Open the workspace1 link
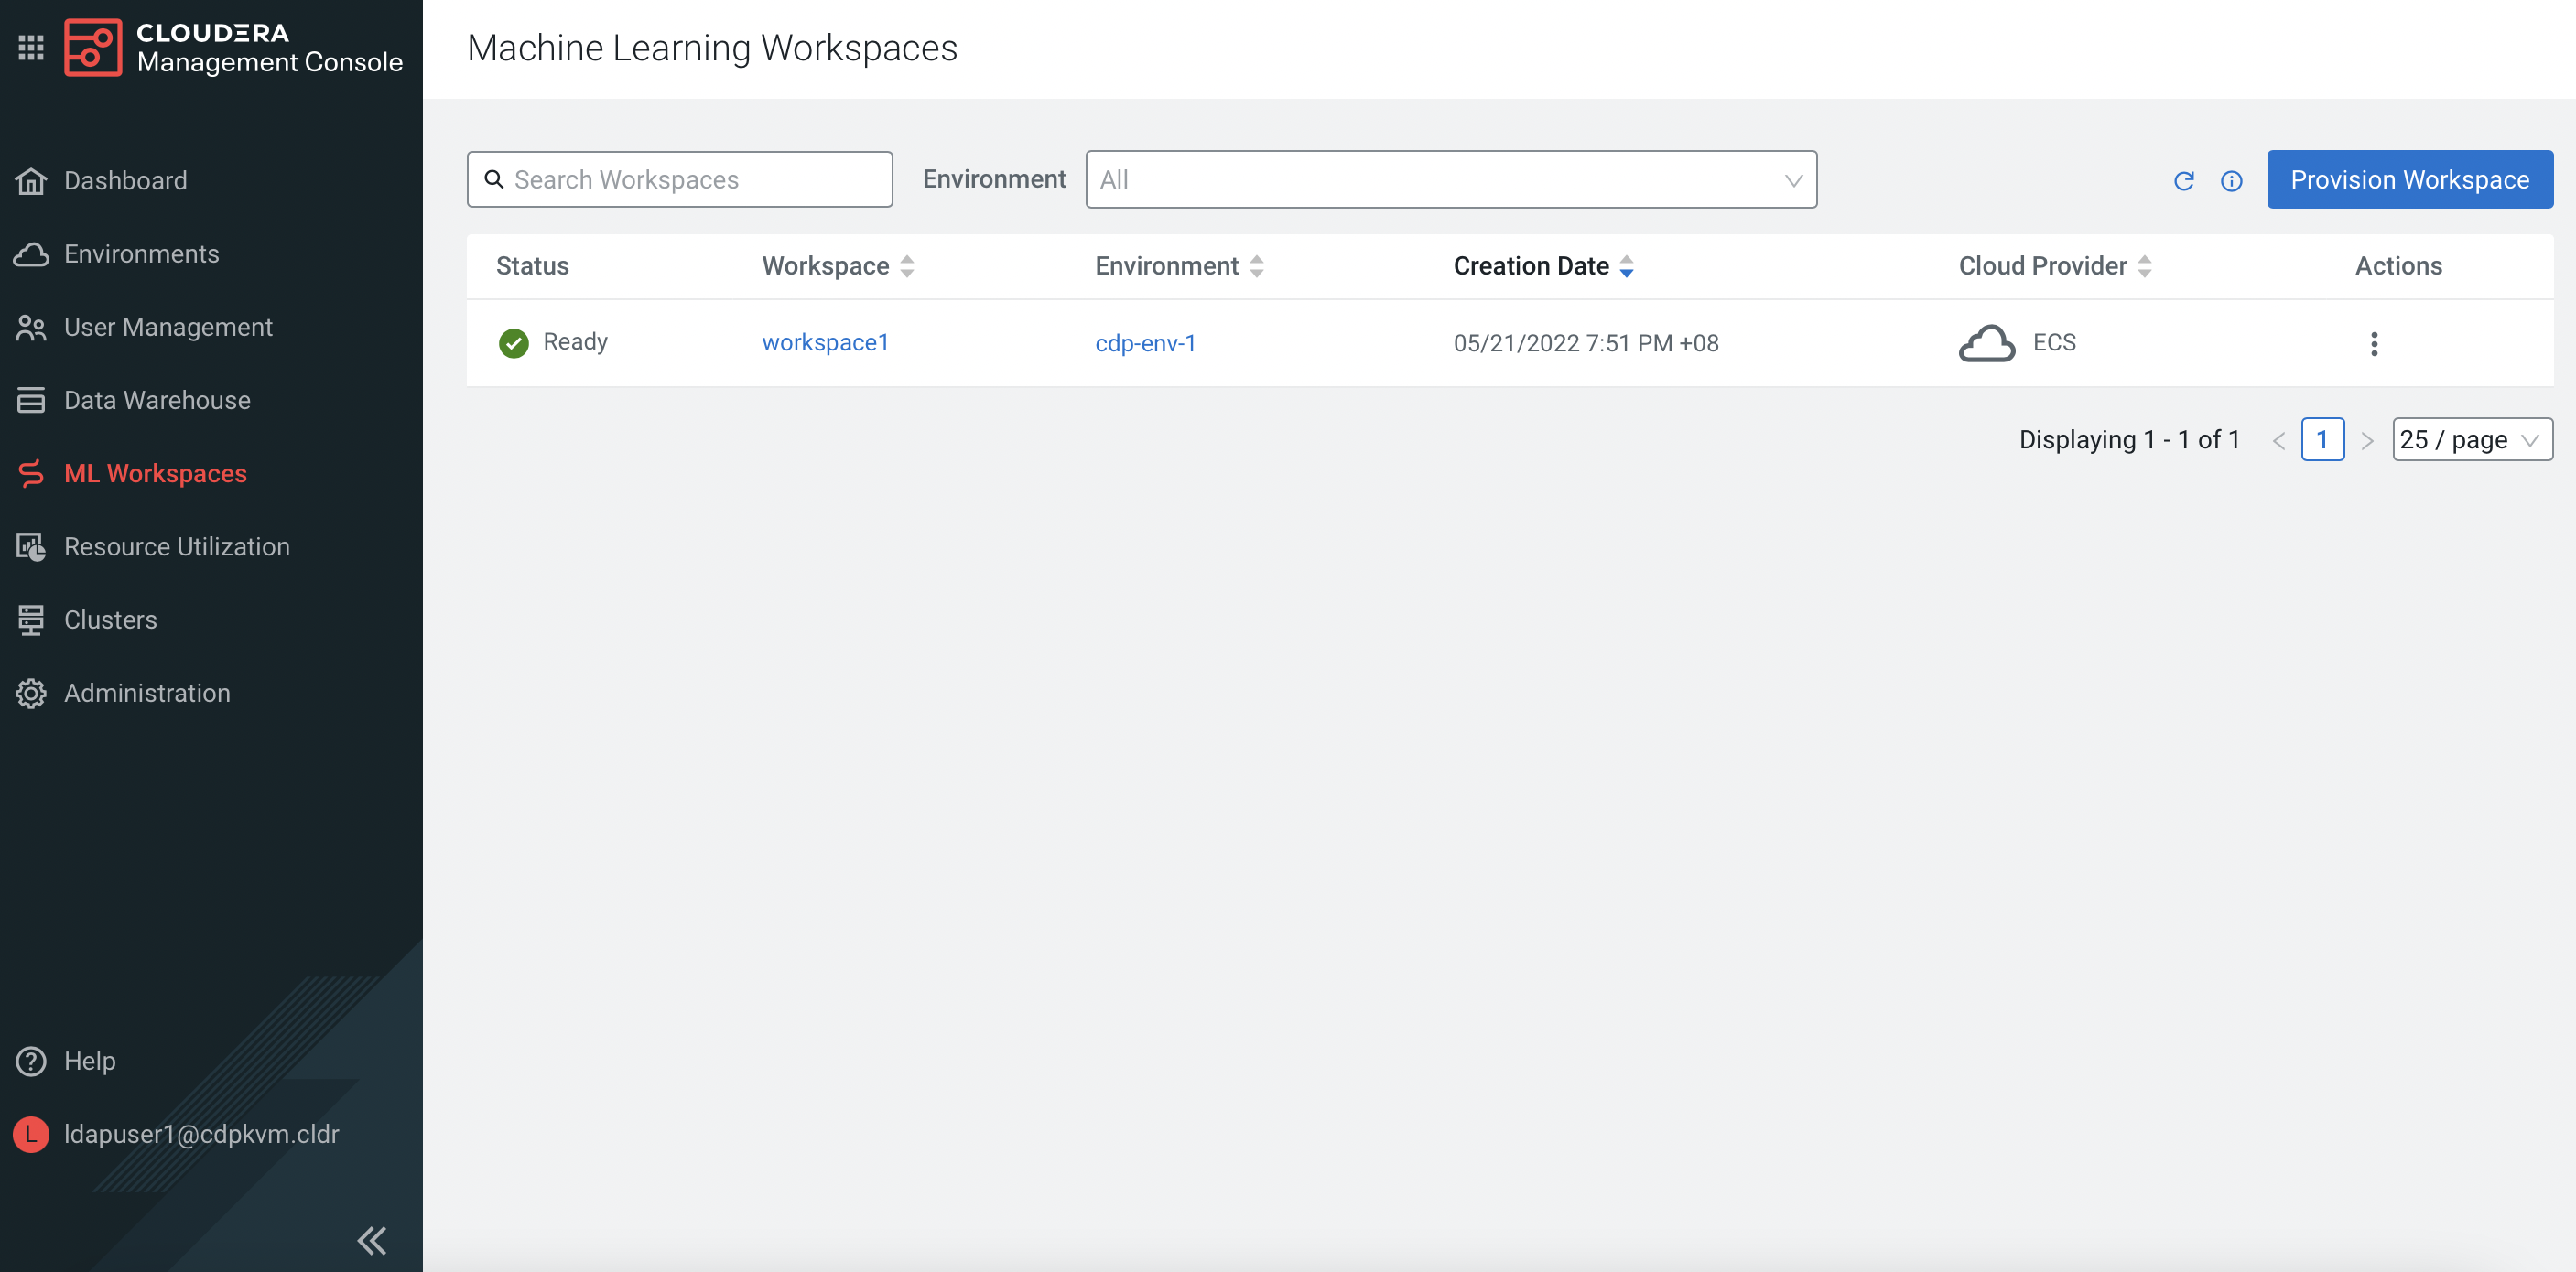 click(x=825, y=343)
